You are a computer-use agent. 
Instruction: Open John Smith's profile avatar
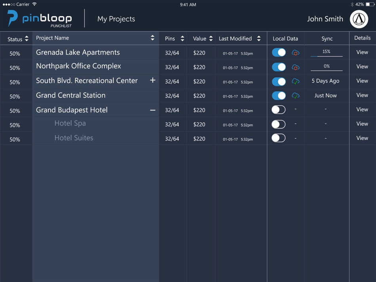click(359, 19)
